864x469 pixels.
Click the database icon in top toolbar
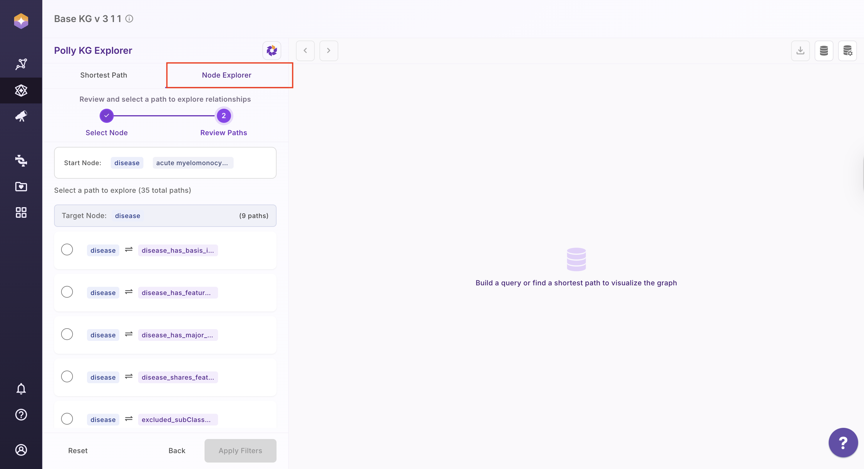[x=824, y=51]
